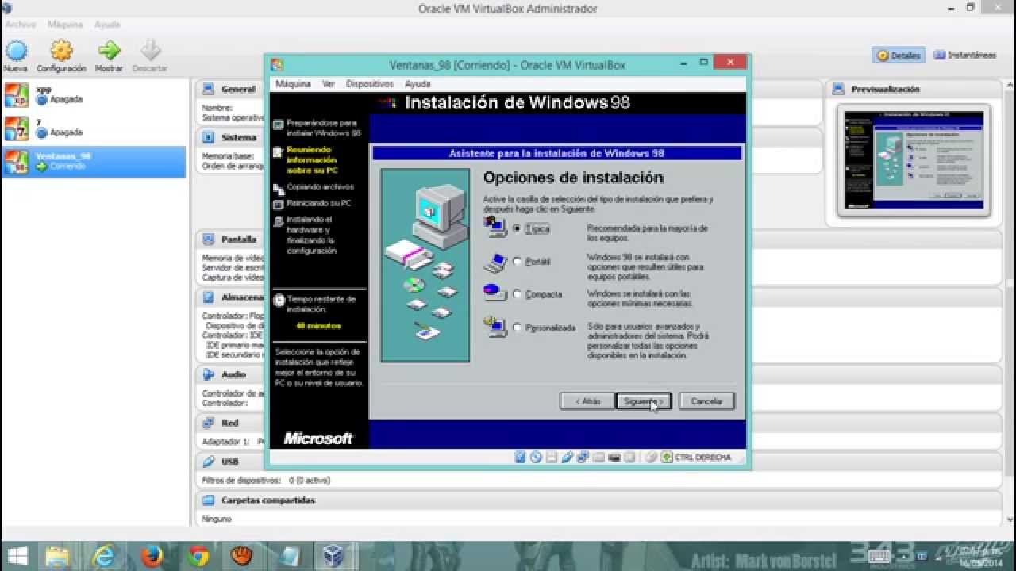Click the floppy disk indicator in VM status bar

coord(552,458)
